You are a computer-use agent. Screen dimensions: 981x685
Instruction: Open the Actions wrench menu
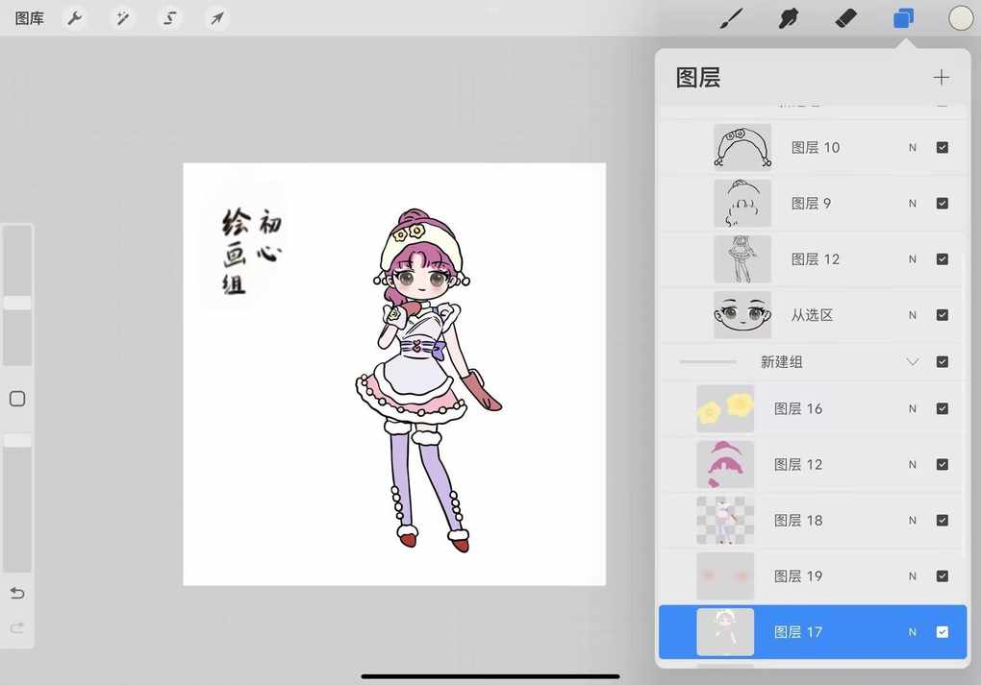(x=75, y=18)
